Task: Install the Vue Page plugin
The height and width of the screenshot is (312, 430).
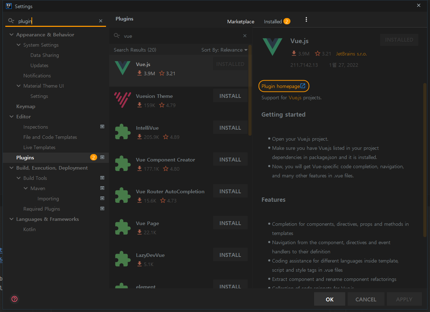Action: (230, 223)
